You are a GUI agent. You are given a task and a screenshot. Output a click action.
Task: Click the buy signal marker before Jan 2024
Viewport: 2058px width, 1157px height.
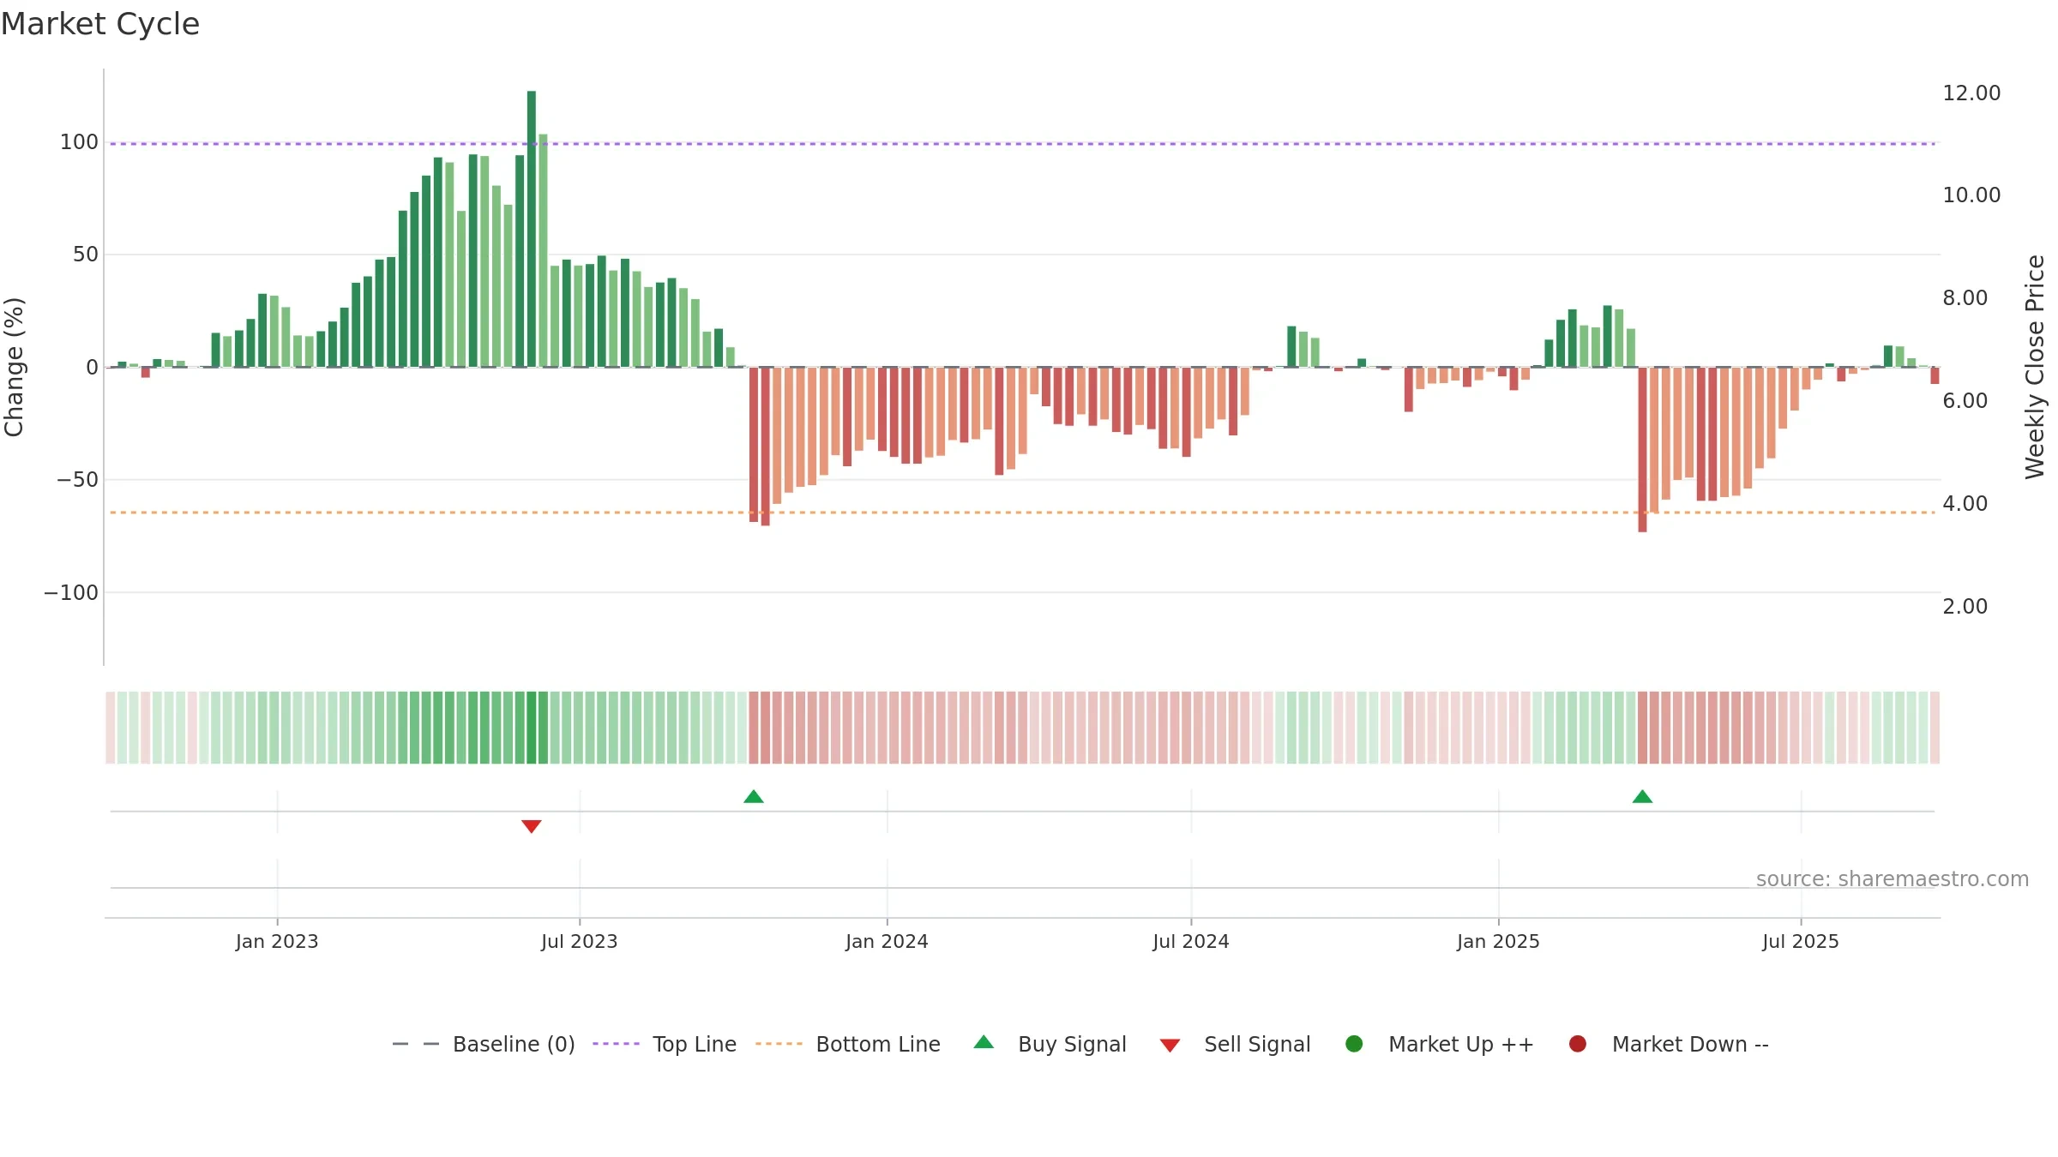(x=754, y=797)
